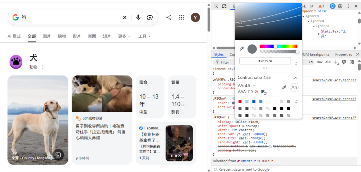The height and width of the screenshot is (172, 361).
Task: Open the 更多 dropdown
Action: 124,36
